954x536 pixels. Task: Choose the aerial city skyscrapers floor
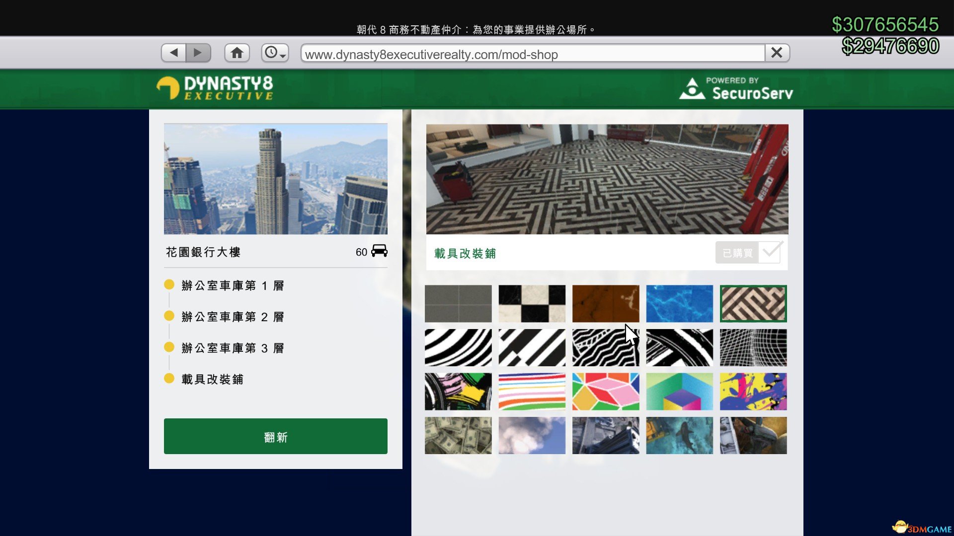click(606, 435)
